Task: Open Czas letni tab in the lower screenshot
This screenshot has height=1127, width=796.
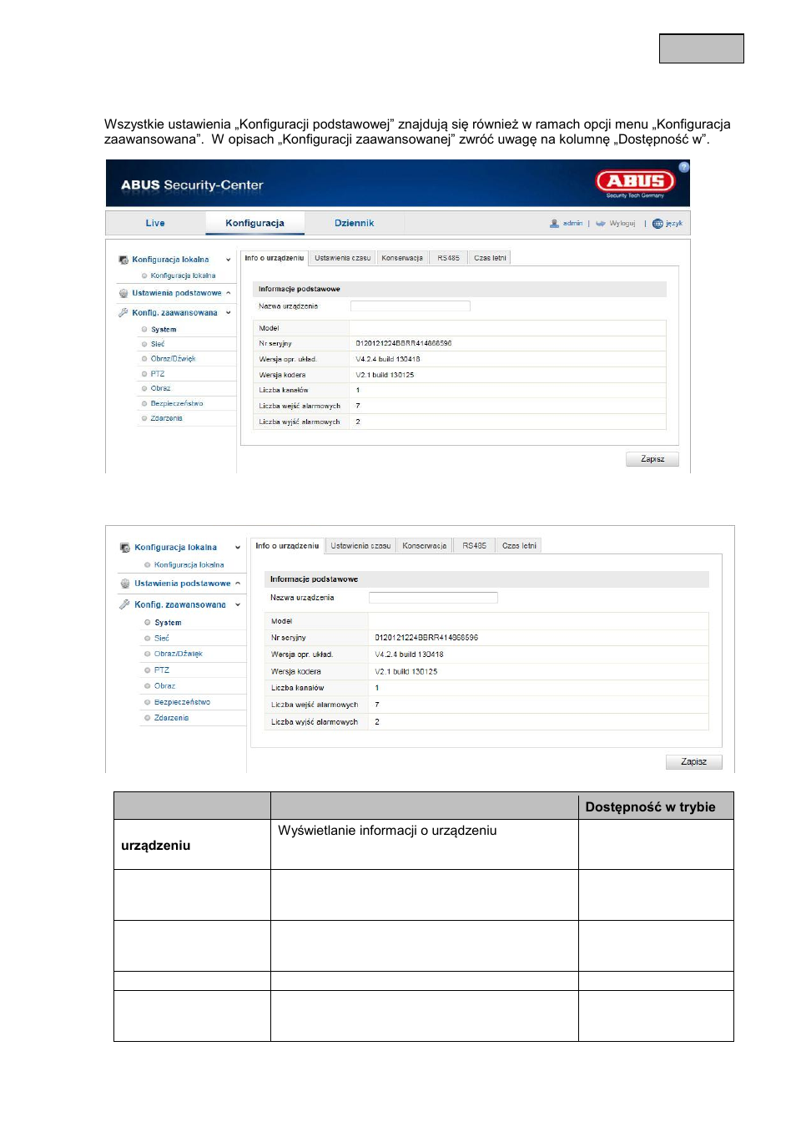Action: pos(519,546)
